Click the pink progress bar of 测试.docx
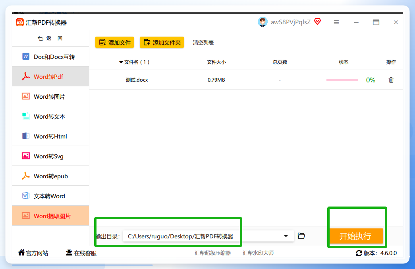 click(x=342, y=80)
